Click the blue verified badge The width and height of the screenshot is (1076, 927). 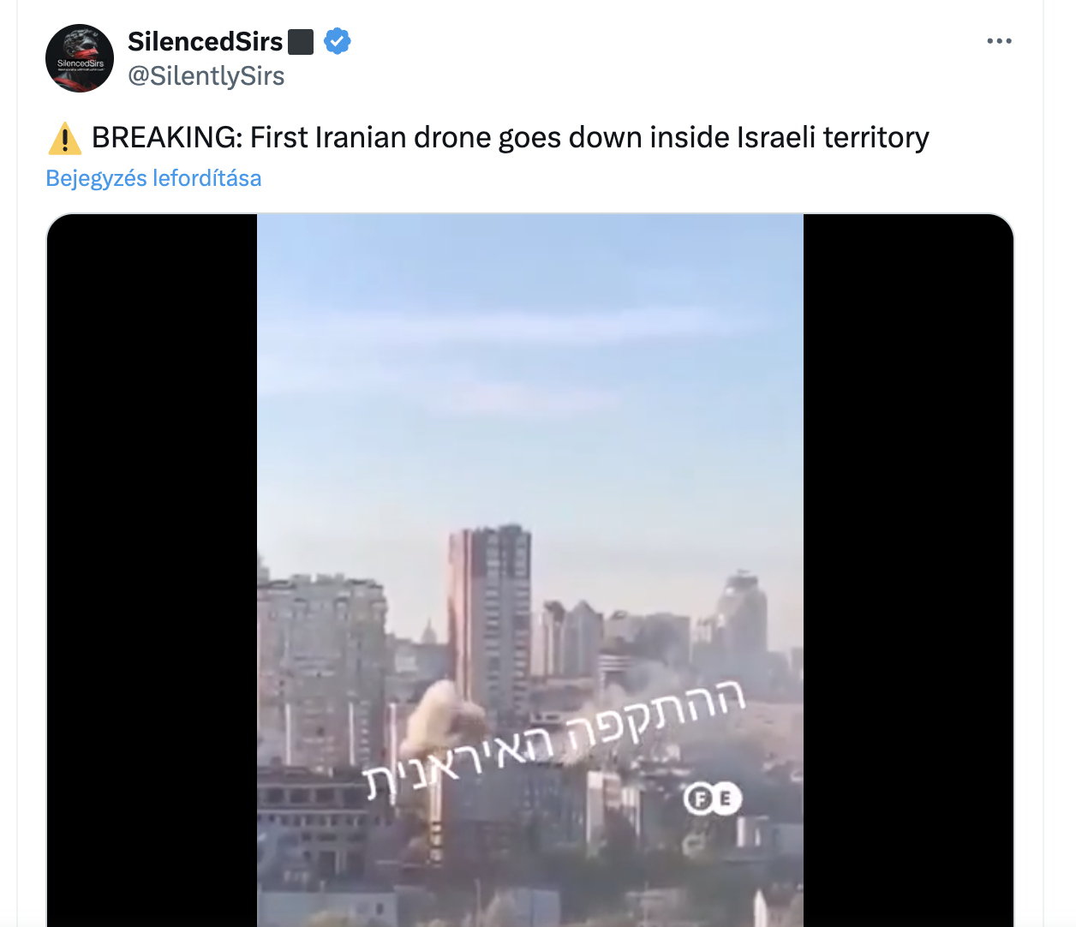click(337, 41)
